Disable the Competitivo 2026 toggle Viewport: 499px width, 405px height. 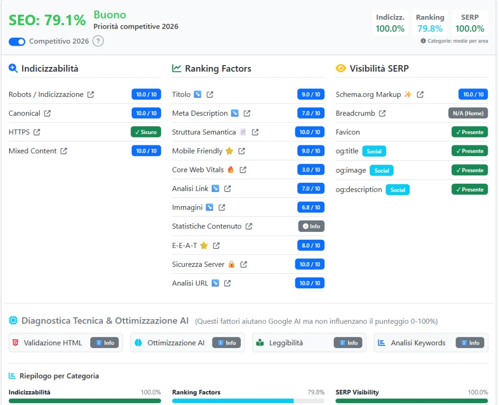click(x=17, y=42)
